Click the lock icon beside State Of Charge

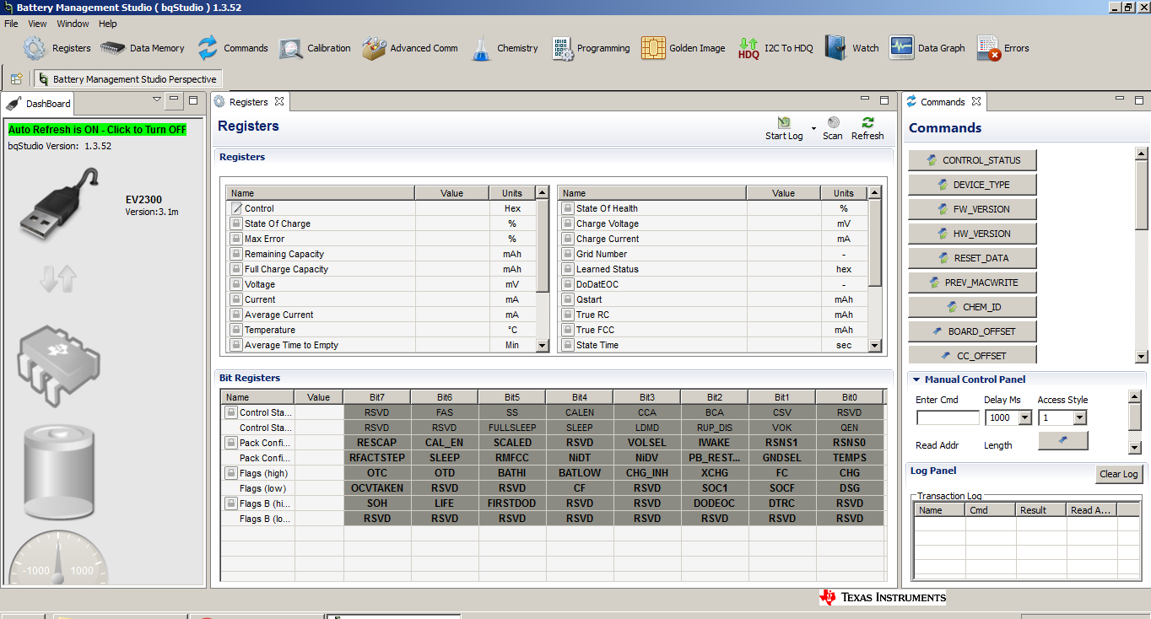(236, 223)
